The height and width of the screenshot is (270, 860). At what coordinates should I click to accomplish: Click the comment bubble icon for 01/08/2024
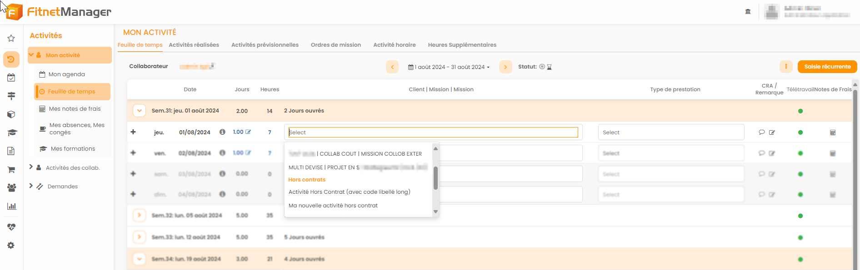tap(761, 133)
